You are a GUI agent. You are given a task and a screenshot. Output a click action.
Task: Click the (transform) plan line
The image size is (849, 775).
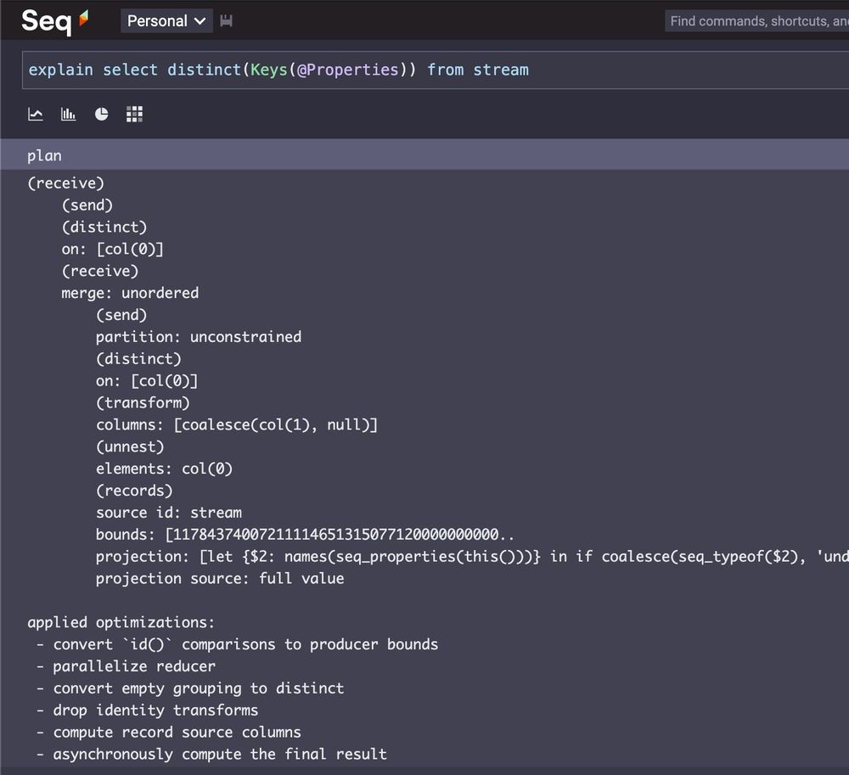click(x=143, y=402)
